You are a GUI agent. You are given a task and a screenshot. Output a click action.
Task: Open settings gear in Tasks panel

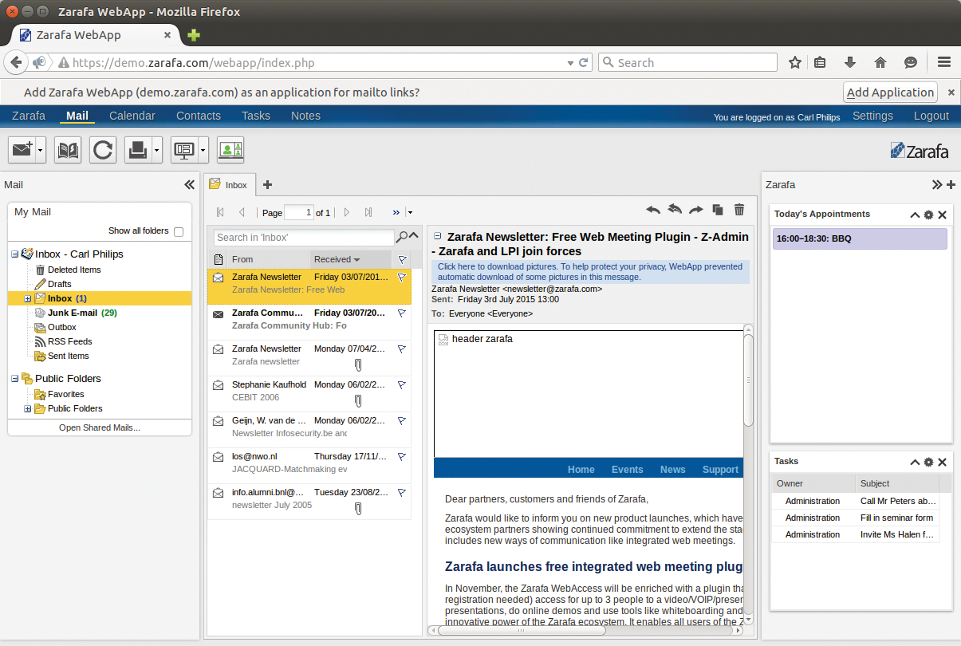(x=928, y=461)
